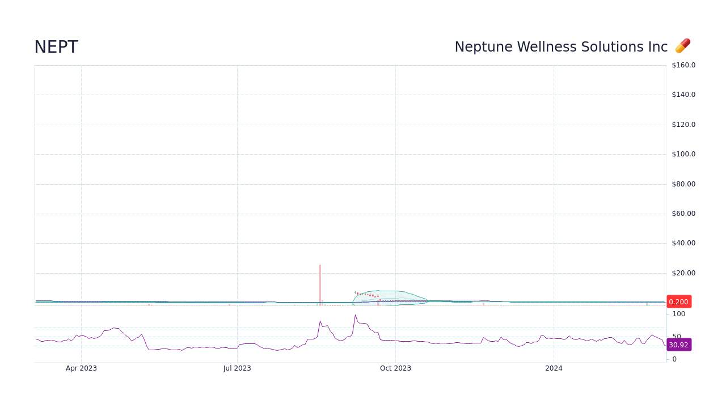This screenshot has height=408, width=726.
Task: Click the 2024 date axis label
Action: point(554,368)
